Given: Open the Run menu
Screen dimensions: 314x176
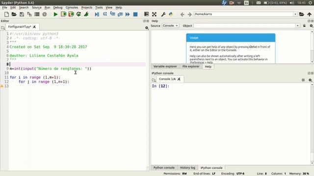Looking at the screenshot, I should click(47, 7).
